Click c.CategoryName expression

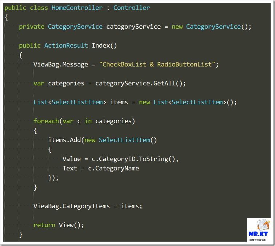[113, 169]
